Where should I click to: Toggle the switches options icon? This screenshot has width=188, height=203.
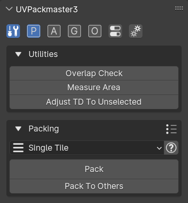click(115, 31)
